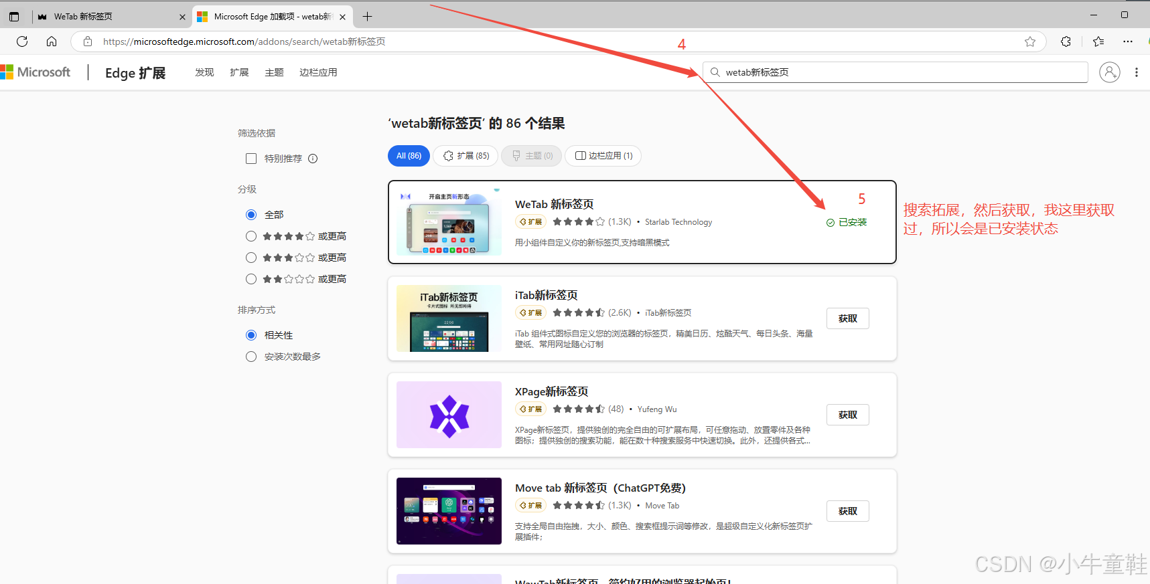Switch to WeTab 新标签页 browser tab
The image size is (1150, 584).
[111, 17]
